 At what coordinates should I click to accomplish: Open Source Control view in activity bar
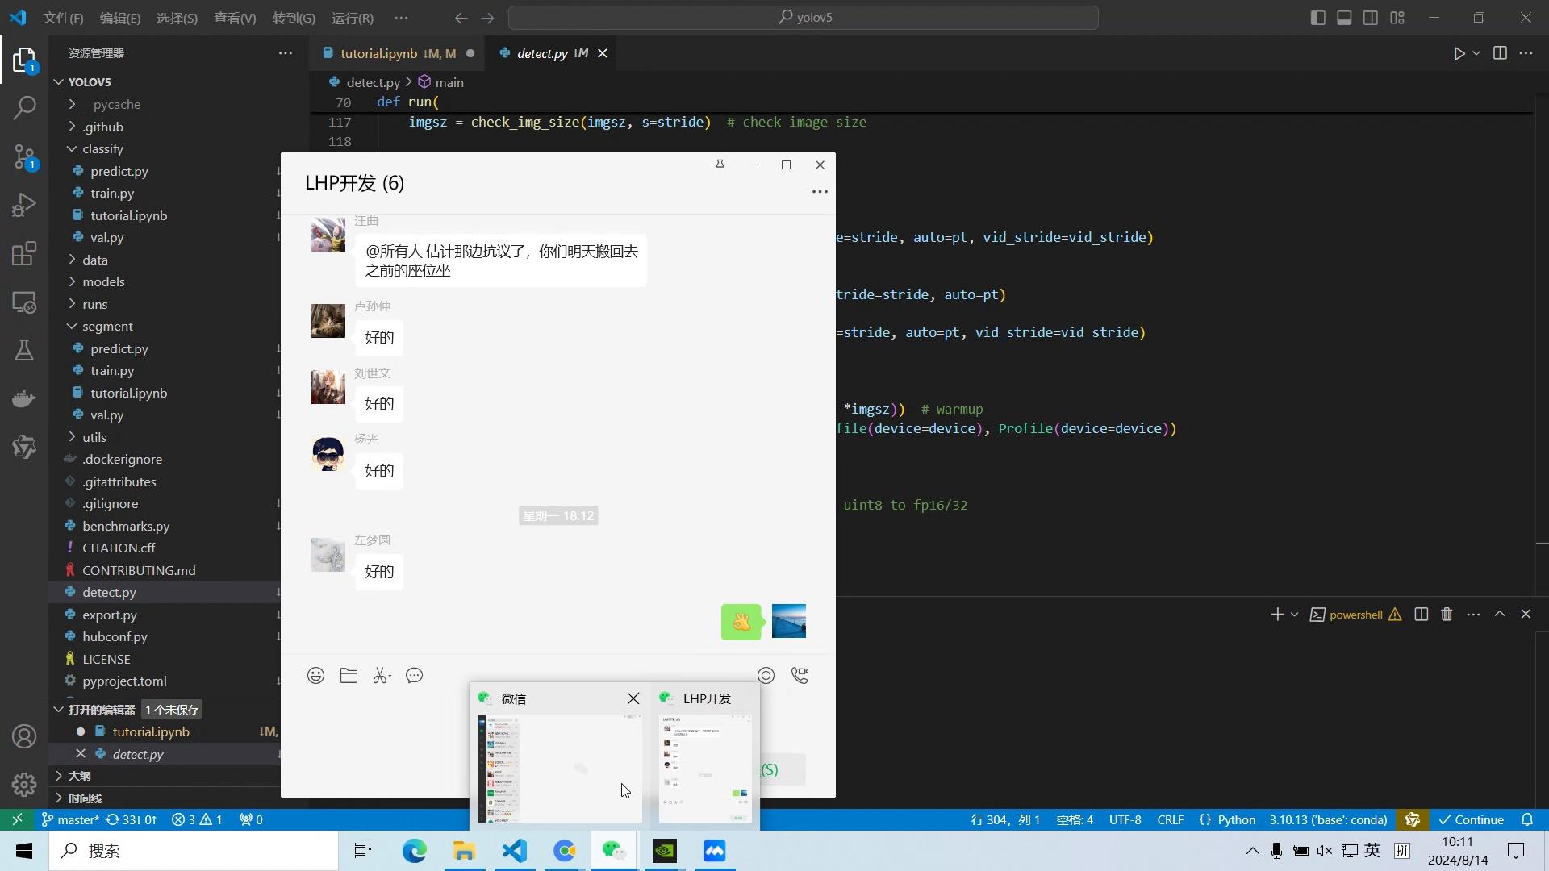pos(24,156)
